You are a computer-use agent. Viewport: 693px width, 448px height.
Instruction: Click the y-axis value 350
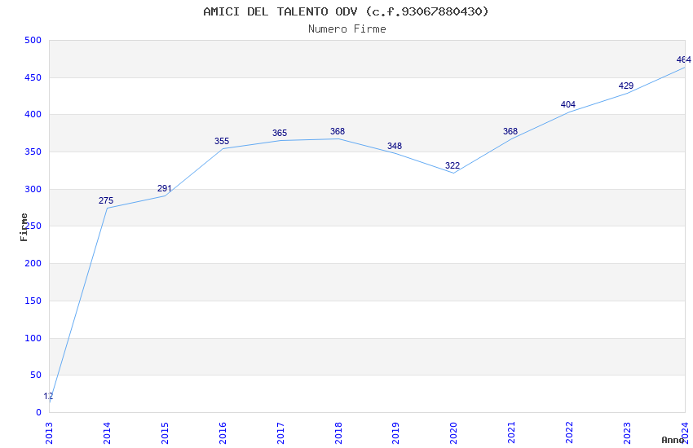pos(33,152)
